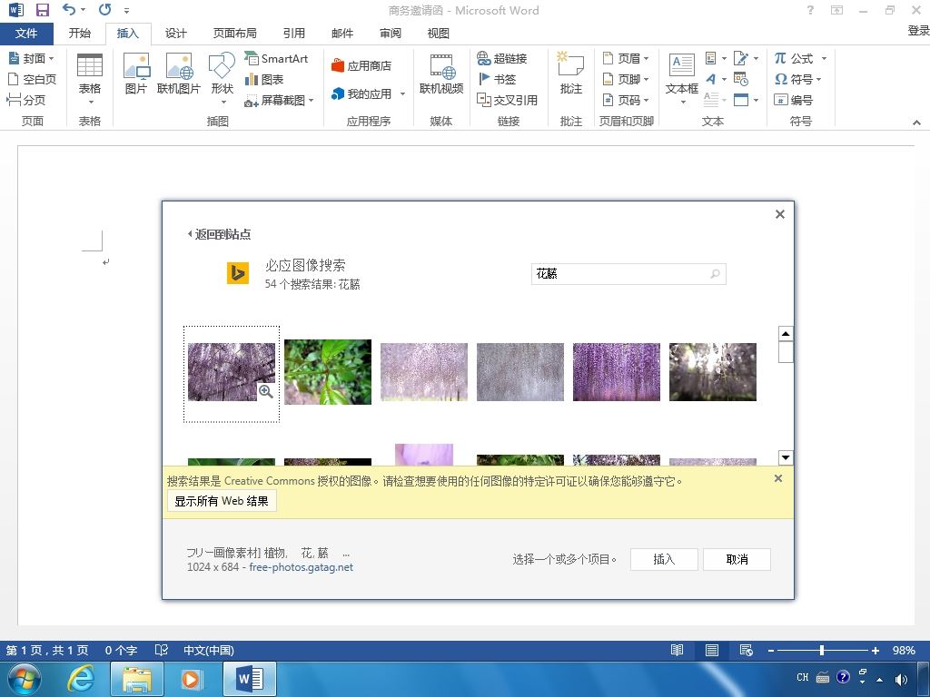This screenshot has height=697, width=930.
Task: Switch to web layout view icon
Action: point(747,650)
